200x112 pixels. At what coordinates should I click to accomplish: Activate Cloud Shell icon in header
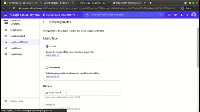pos(169,15)
